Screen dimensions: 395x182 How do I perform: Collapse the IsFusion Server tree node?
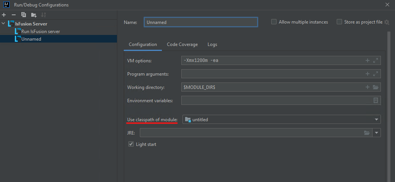pos(4,24)
